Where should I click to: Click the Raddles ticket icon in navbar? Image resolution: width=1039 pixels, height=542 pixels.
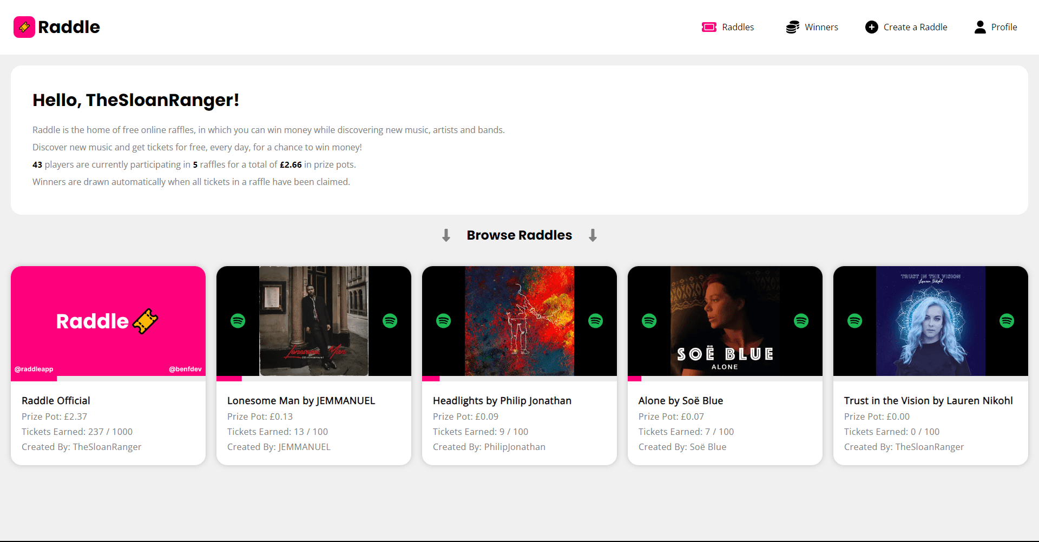point(709,27)
